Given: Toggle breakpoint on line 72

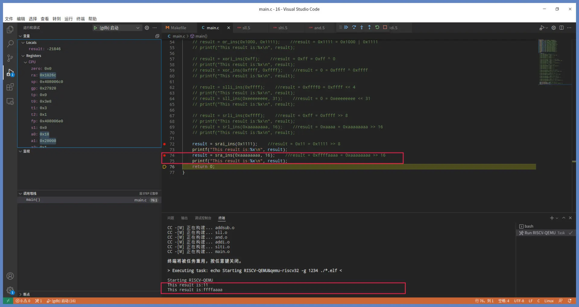Looking at the screenshot, I should click(x=164, y=144).
